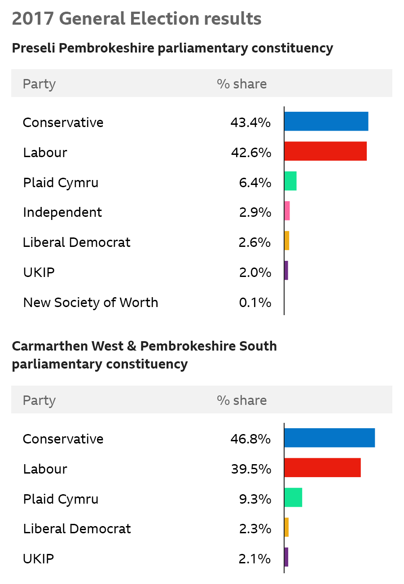The width and height of the screenshot is (404, 584).
Task: Click the green Plaid Cymru bar at 9.3%
Action: [293, 498]
